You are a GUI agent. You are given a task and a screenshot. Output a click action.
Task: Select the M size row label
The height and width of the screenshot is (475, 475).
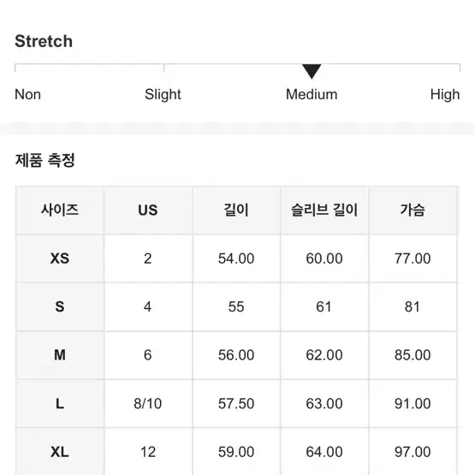60,355
